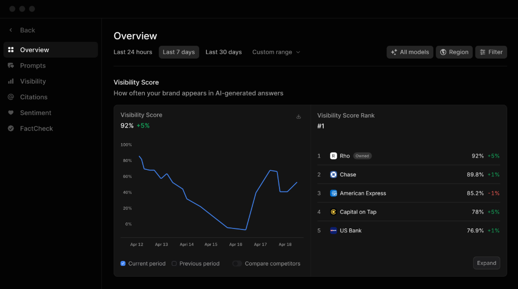The image size is (518, 289).
Task: Click the FactCheck checkmark badge icon
Action: [x=11, y=128]
